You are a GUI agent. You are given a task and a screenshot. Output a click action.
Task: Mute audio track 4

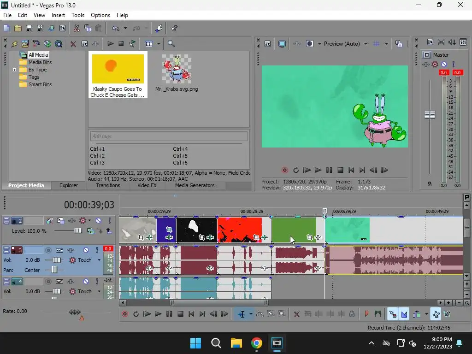click(86, 282)
